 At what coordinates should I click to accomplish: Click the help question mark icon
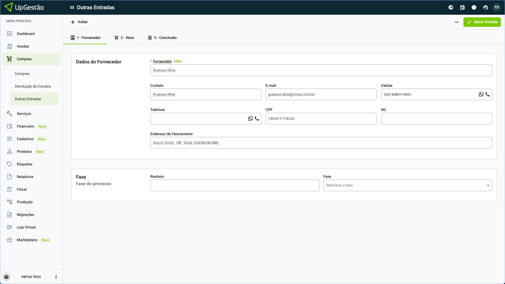[x=474, y=7]
